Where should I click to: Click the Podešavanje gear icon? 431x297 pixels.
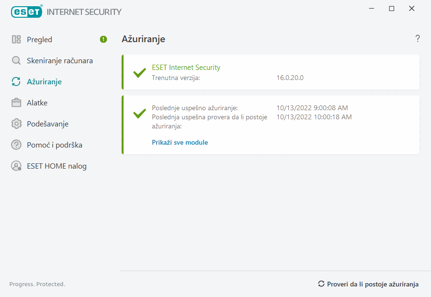point(16,124)
